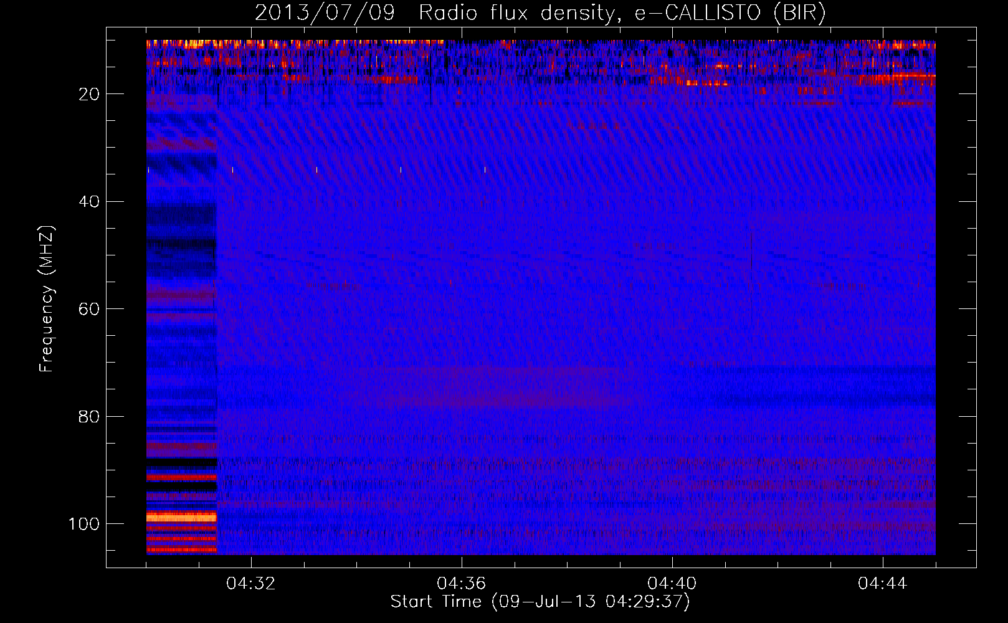Click the 80 MHz frequency label

[x=89, y=416]
